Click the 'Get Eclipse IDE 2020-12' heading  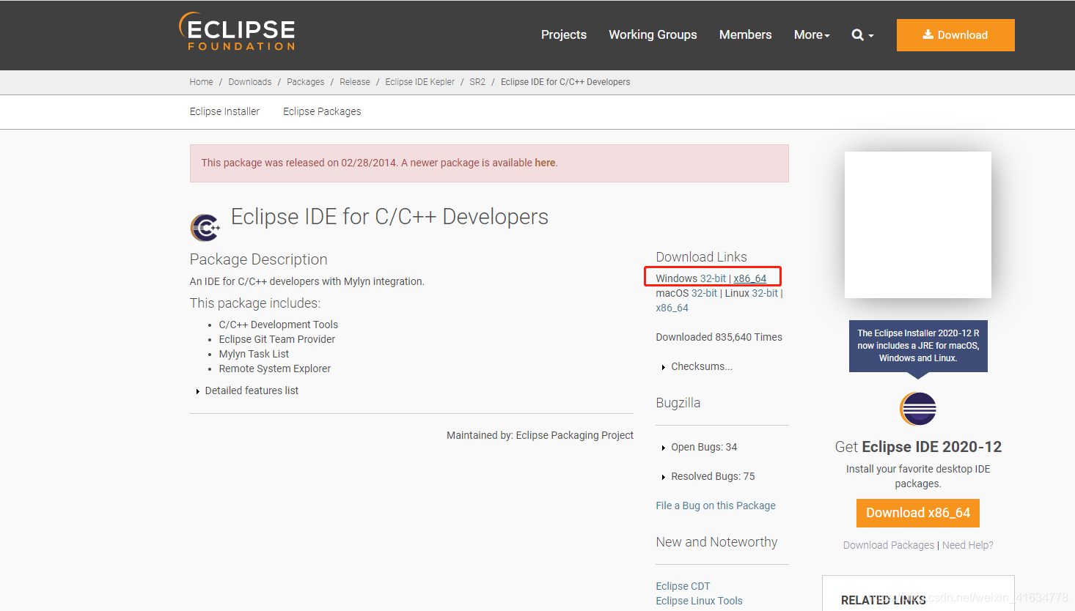918,447
